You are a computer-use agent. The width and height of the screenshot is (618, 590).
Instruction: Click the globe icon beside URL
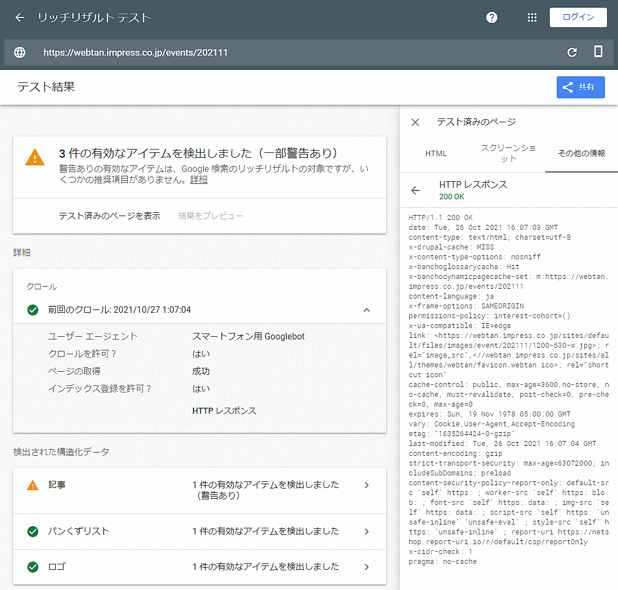(20, 52)
